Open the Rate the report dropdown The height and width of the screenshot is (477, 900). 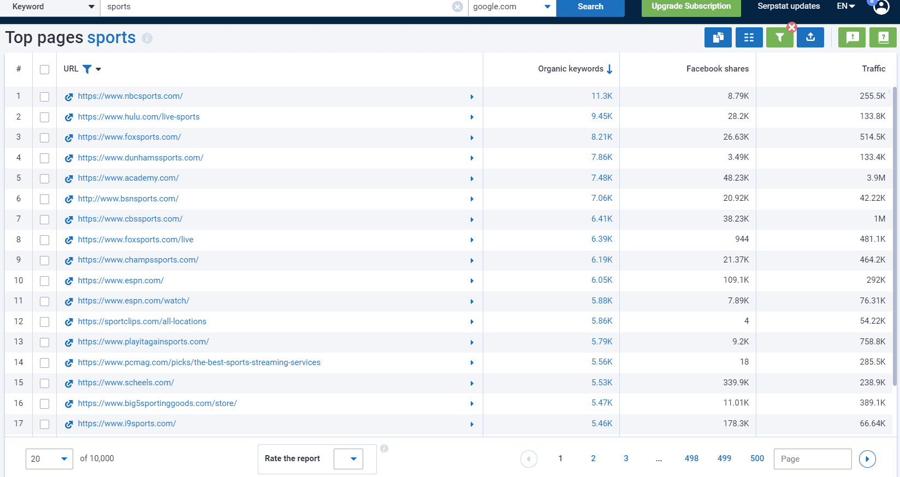(x=348, y=459)
